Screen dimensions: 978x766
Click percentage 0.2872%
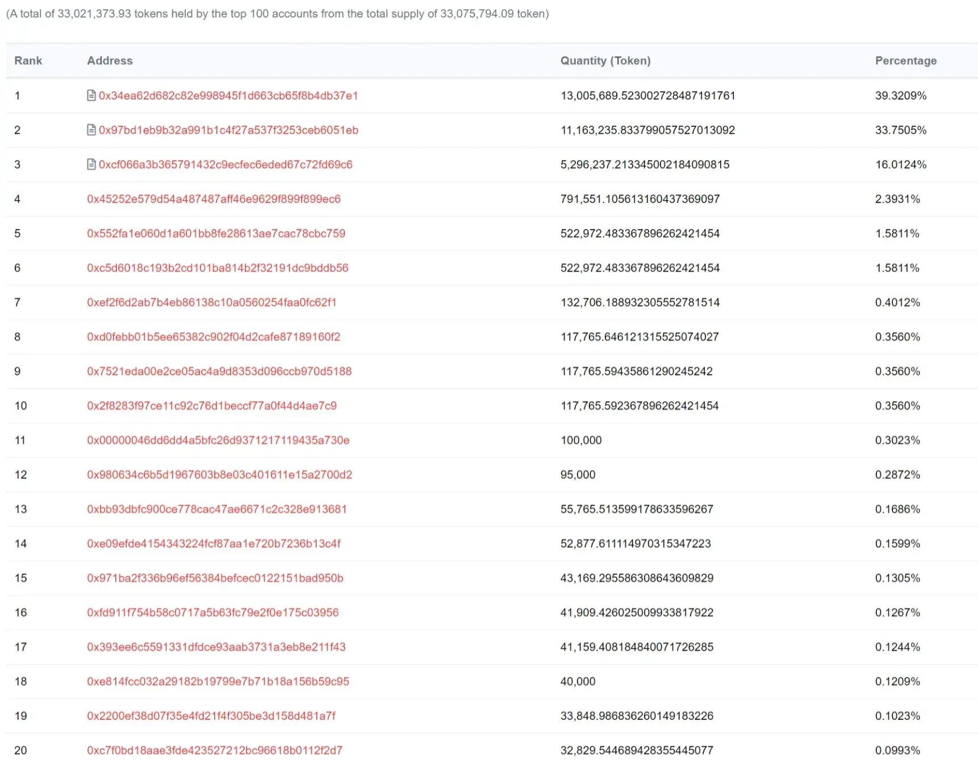point(898,474)
